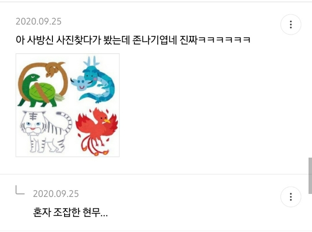Viewport: 312px width, 232px height.
Task: Click the word 존나기엽네 in the first comment
Action: pos(155,40)
